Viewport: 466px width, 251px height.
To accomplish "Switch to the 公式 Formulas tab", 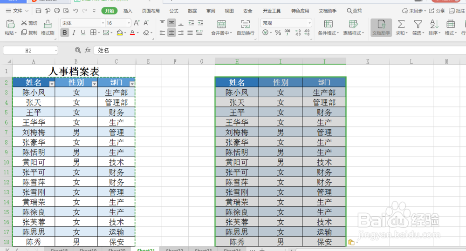I will 174,11.
